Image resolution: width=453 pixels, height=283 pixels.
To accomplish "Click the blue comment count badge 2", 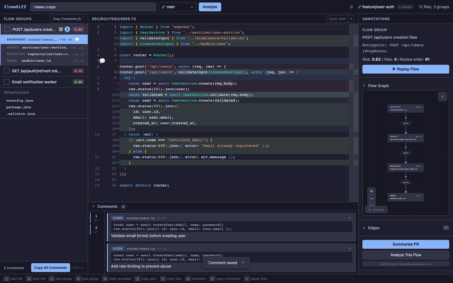I will (67, 29).
